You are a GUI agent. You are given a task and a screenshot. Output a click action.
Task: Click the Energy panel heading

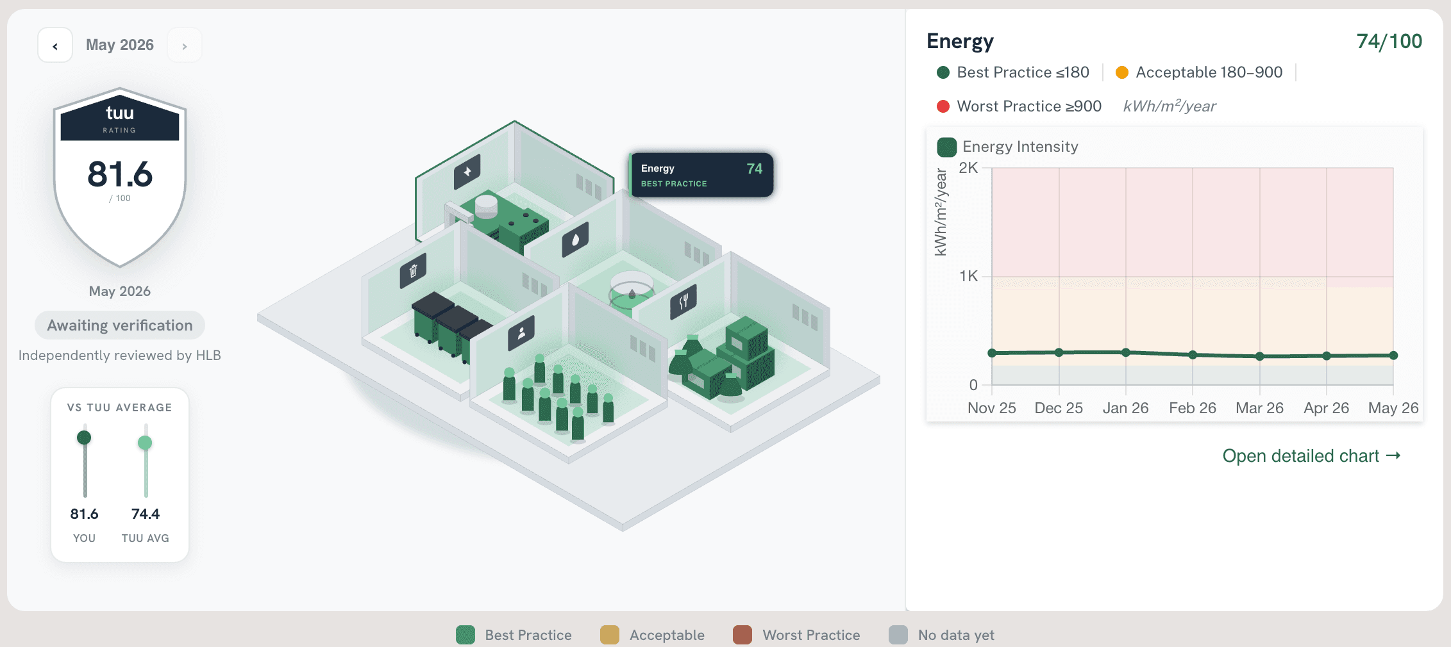pos(960,41)
